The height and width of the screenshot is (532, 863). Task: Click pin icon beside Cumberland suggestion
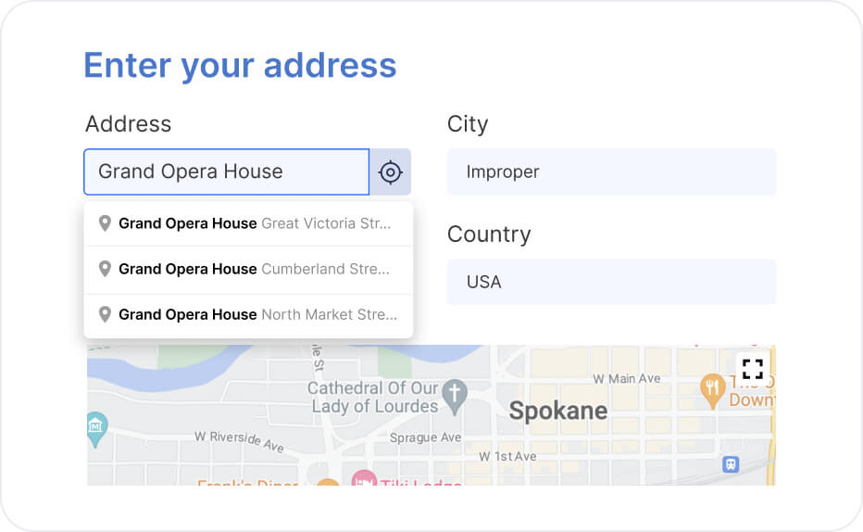pyautogui.click(x=105, y=269)
